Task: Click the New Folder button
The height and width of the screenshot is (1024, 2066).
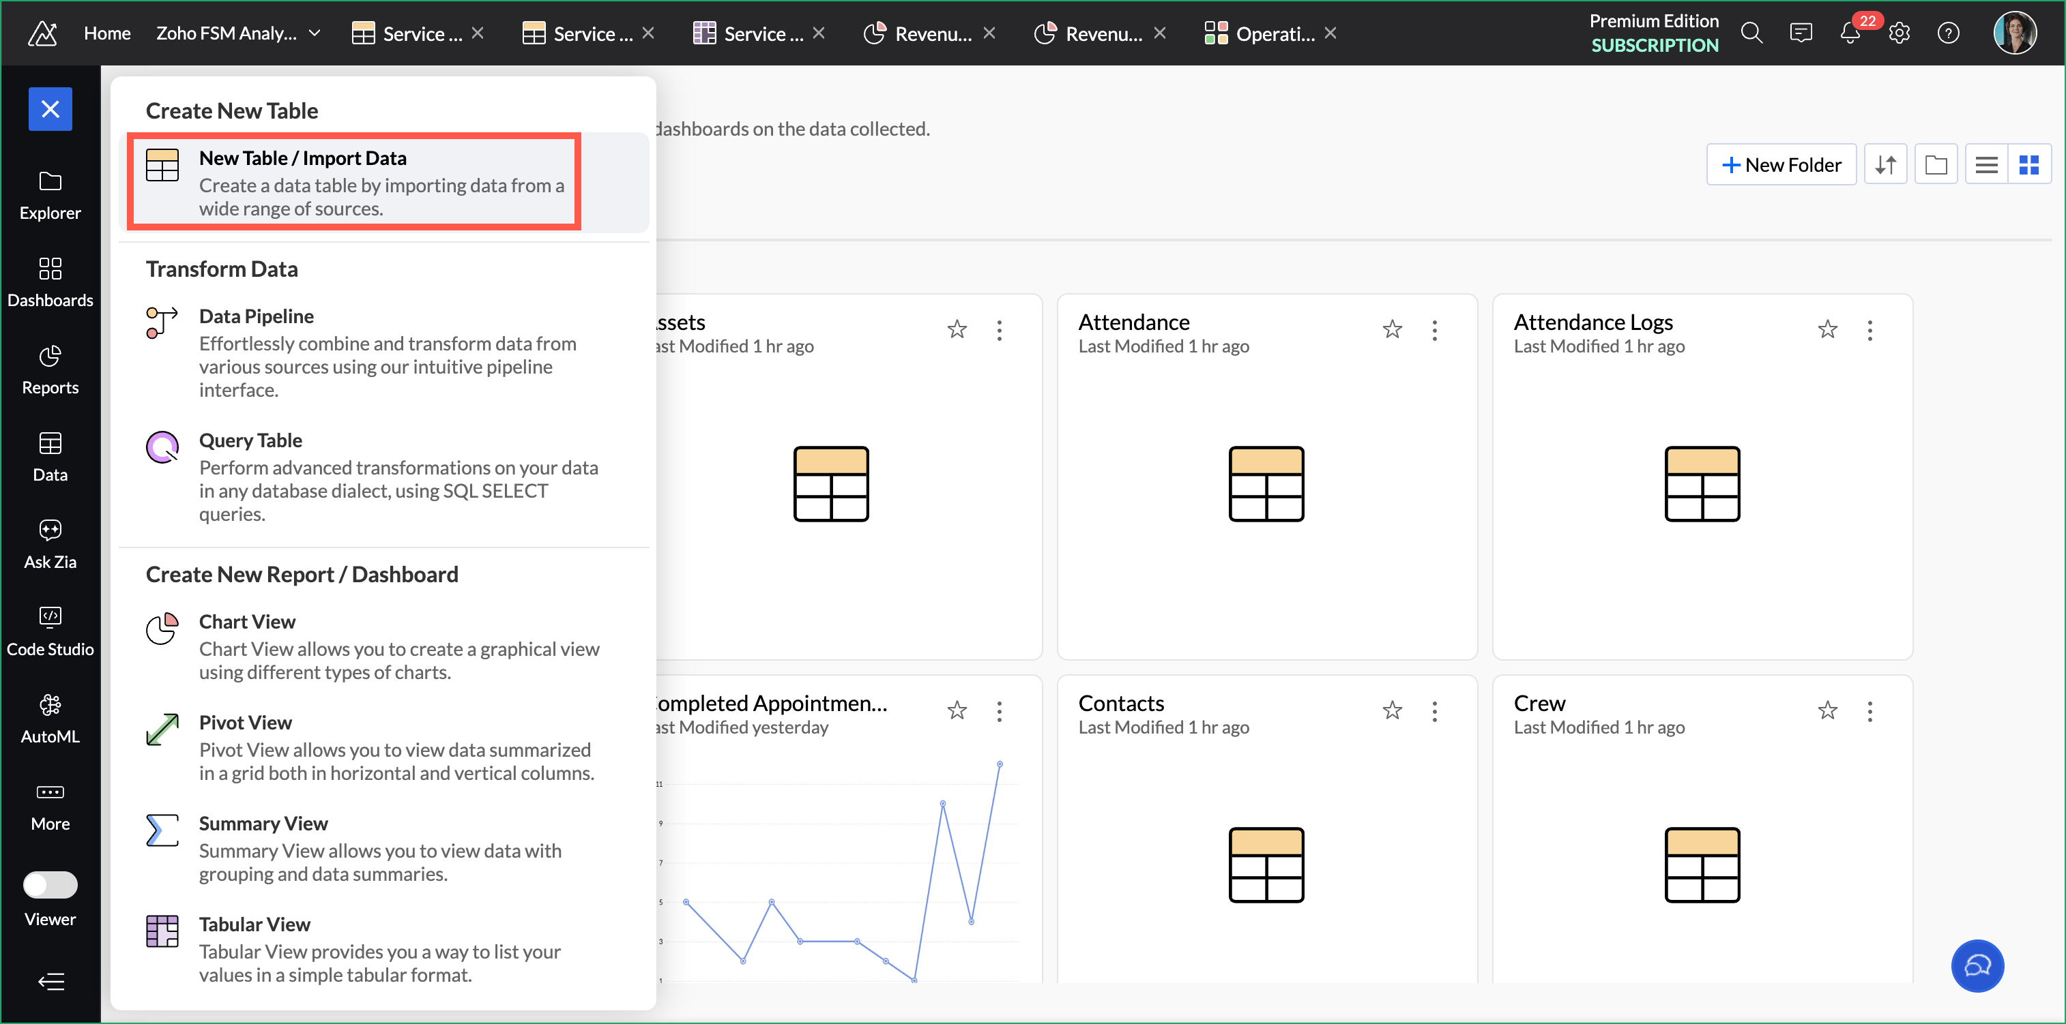Action: tap(1781, 165)
